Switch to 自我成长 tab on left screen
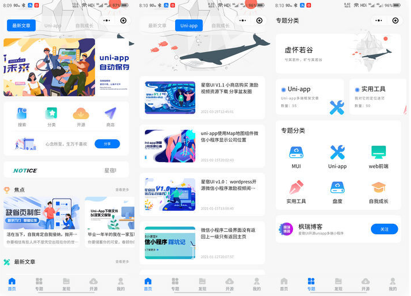The image size is (411, 296). (84, 25)
